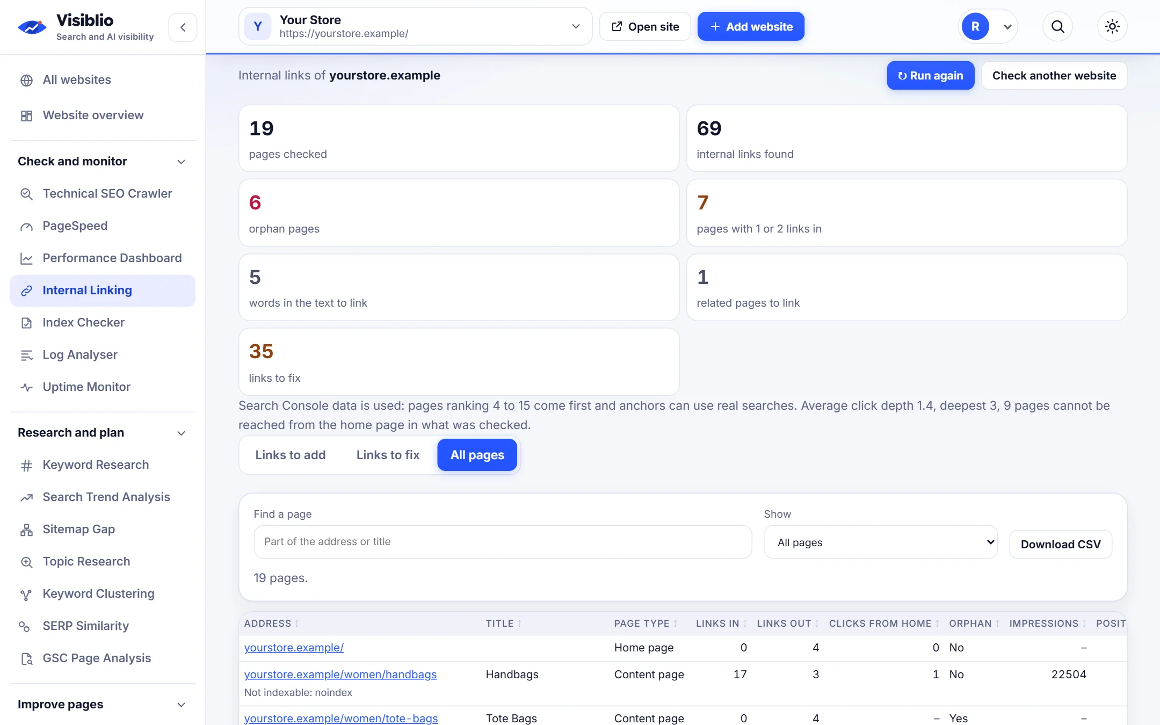Click the Find a page input field
Viewport: 1160px width, 725px height.
pyautogui.click(x=503, y=542)
